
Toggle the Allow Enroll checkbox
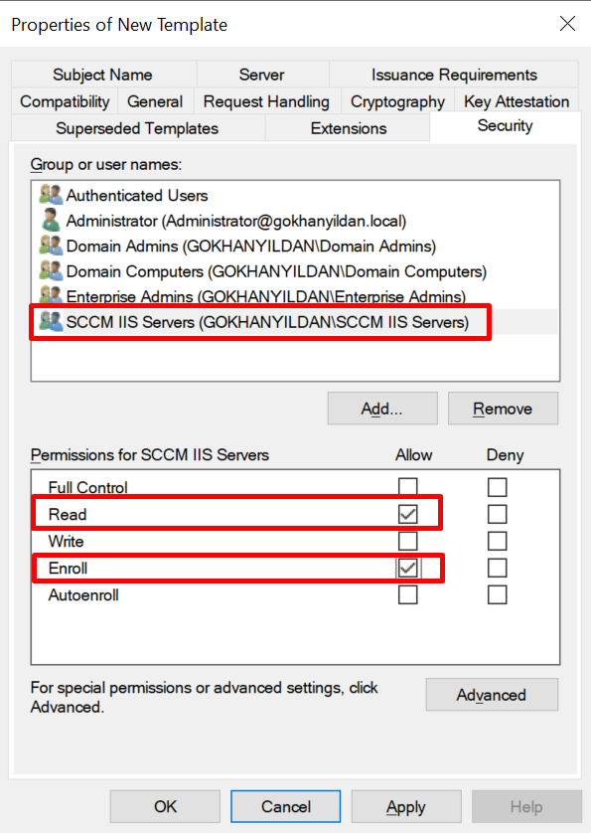click(408, 568)
